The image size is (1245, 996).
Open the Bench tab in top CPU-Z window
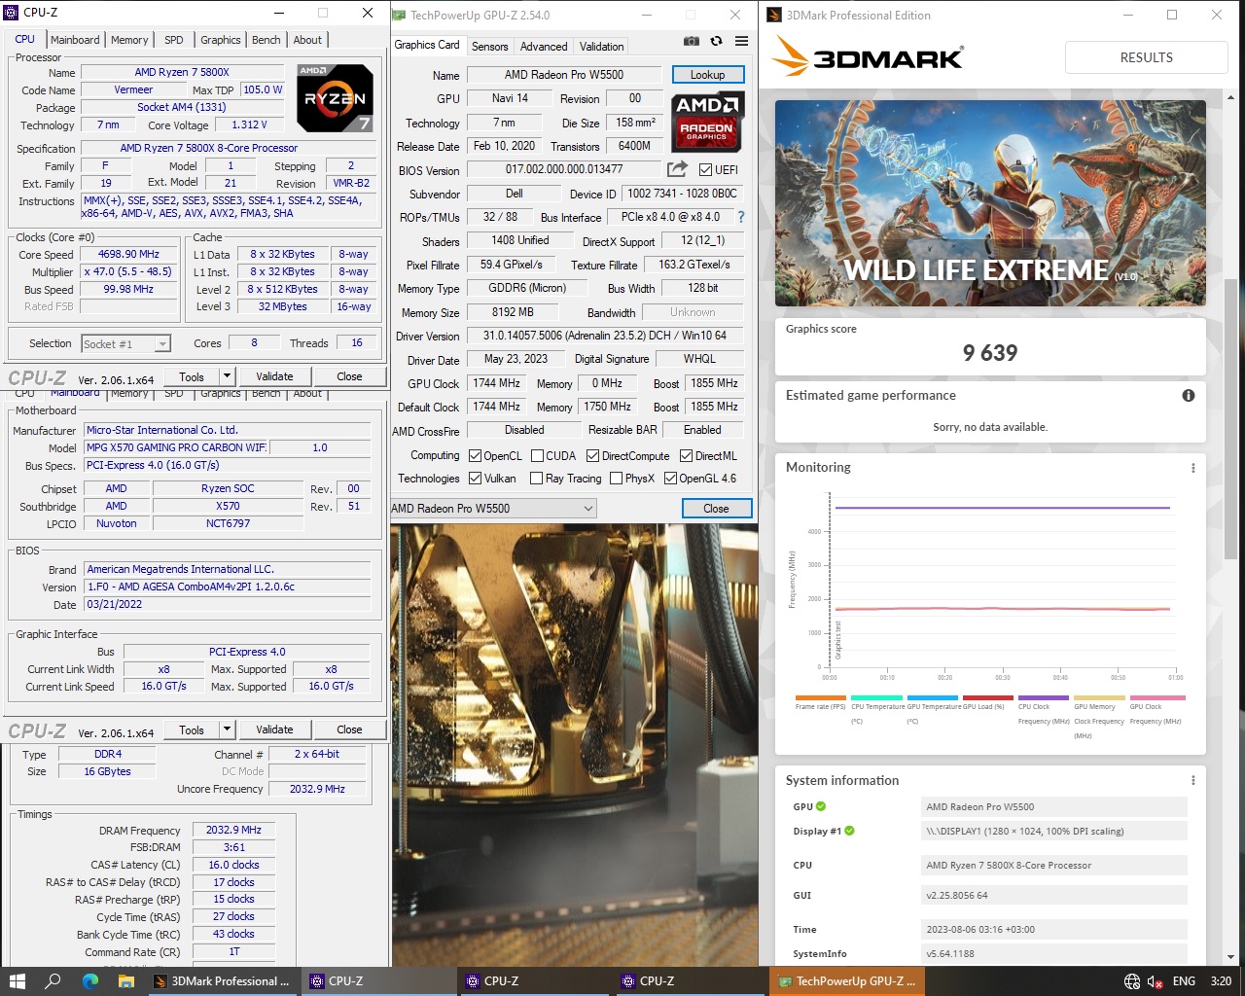(x=266, y=40)
